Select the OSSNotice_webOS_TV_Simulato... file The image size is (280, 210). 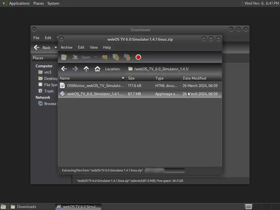click(x=140, y=86)
